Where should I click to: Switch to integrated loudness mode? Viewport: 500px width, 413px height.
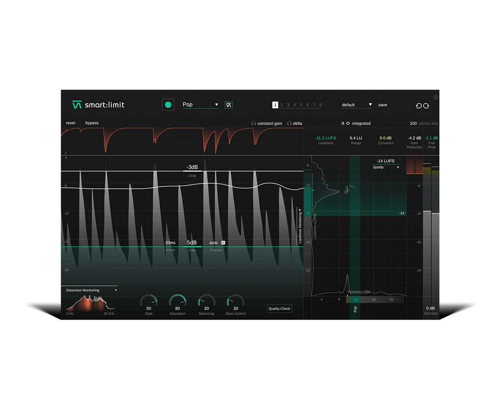361,123
